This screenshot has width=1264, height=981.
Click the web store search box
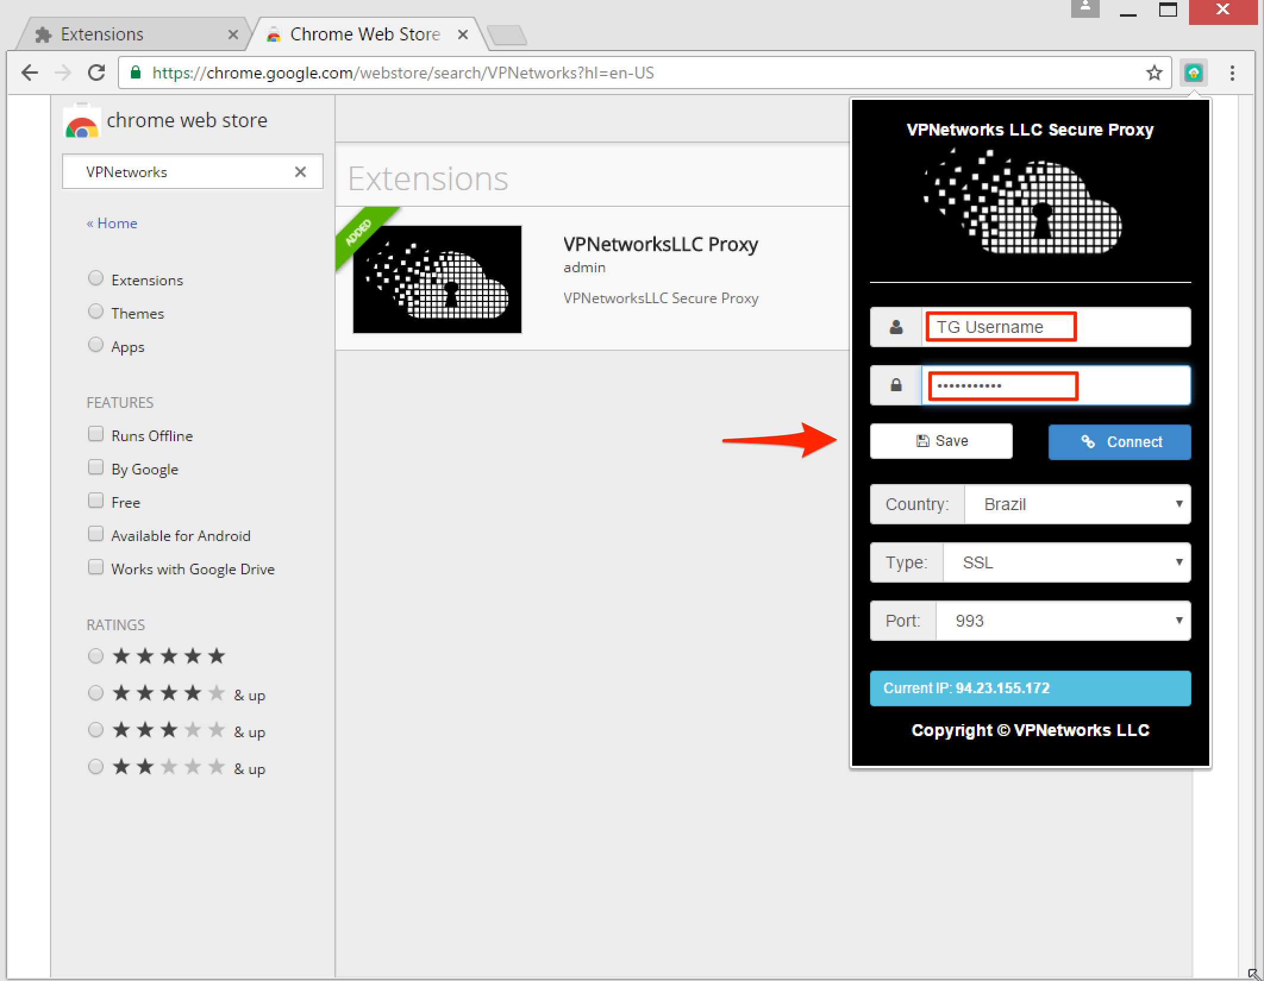coord(193,172)
